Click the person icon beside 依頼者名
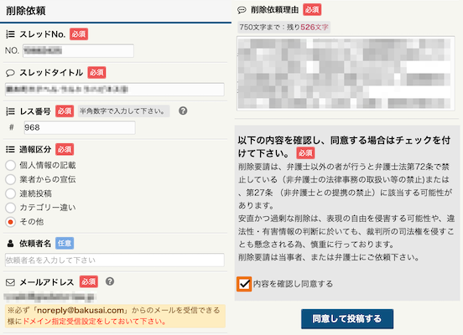Image resolution: width=463 pixels, height=335 pixels. (10, 244)
